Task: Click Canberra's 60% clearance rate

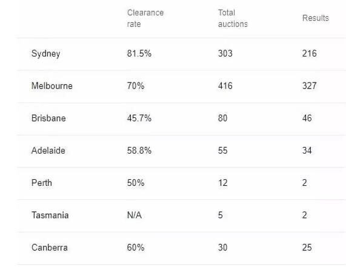Action: 136,248
